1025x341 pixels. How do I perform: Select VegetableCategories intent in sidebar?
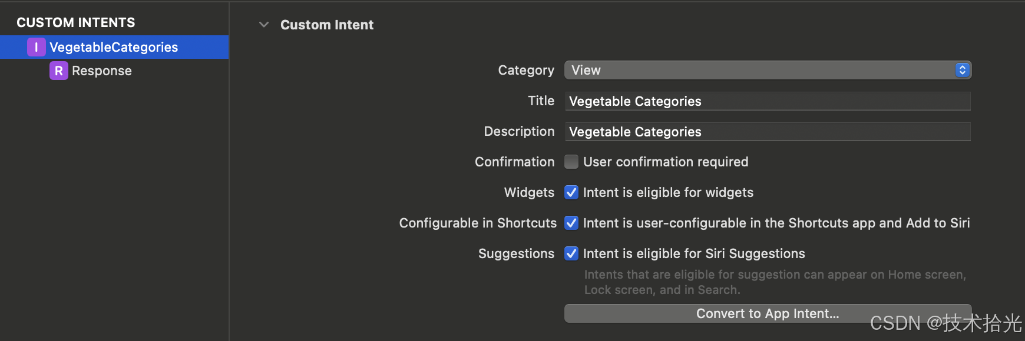coord(113,47)
